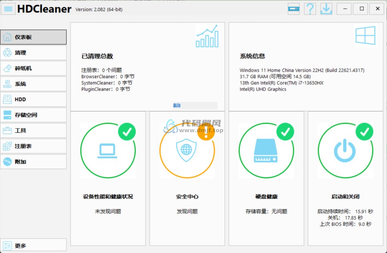The width and height of the screenshot is (387, 253).
Task: Click the 安全中心 title
Action: coord(187,197)
